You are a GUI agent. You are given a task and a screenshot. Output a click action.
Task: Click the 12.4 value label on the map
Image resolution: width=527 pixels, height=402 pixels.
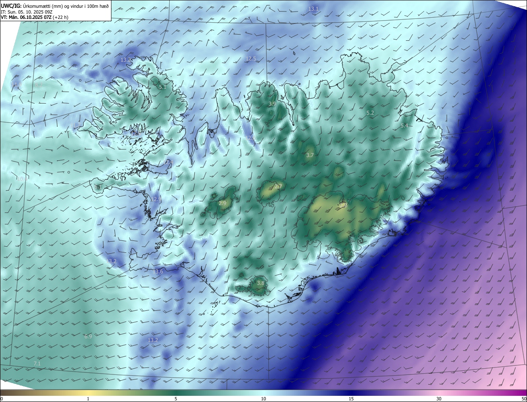168,162
